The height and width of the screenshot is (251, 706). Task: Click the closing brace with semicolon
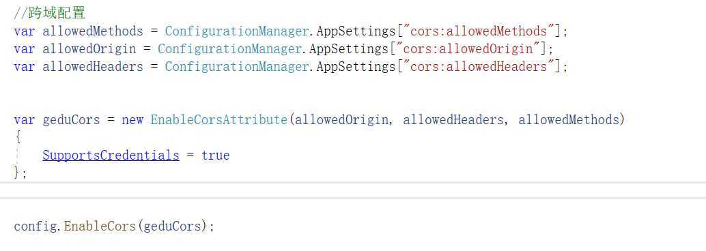[20, 173]
